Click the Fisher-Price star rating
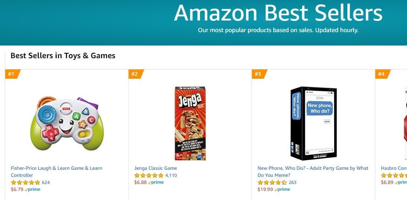This screenshot has width=407, height=200. (25, 182)
